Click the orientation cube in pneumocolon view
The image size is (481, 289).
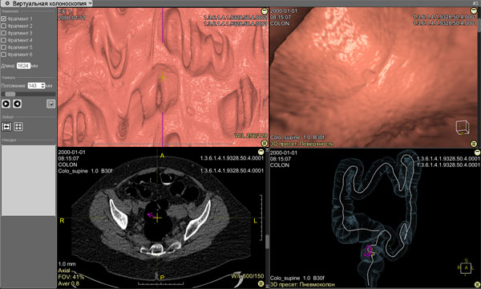tap(466, 267)
